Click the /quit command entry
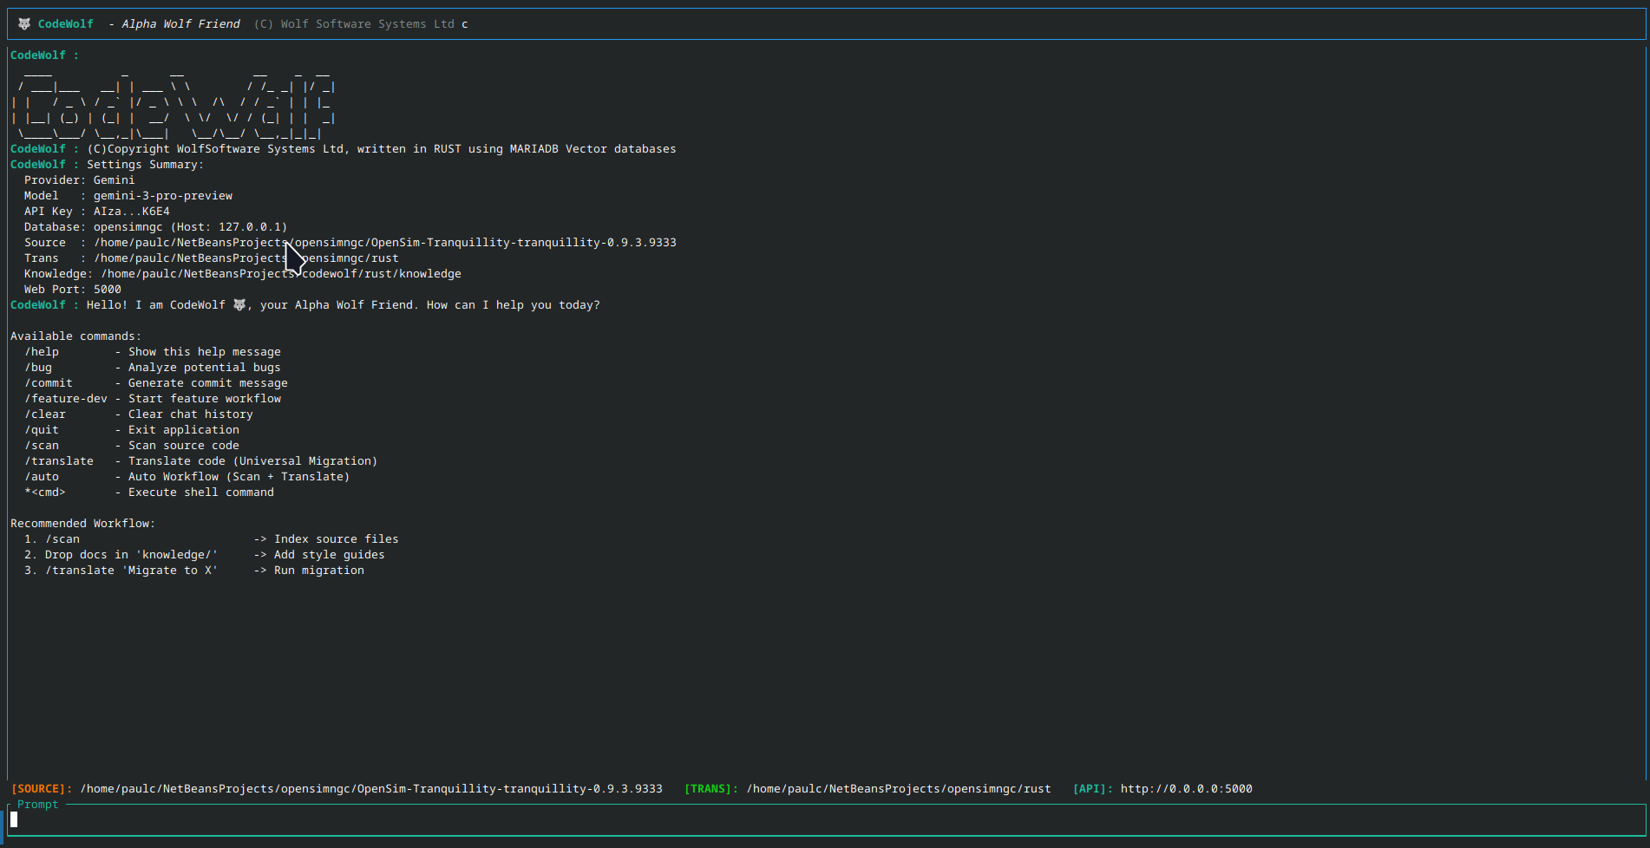 pyautogui.click(x=42, y=430)
